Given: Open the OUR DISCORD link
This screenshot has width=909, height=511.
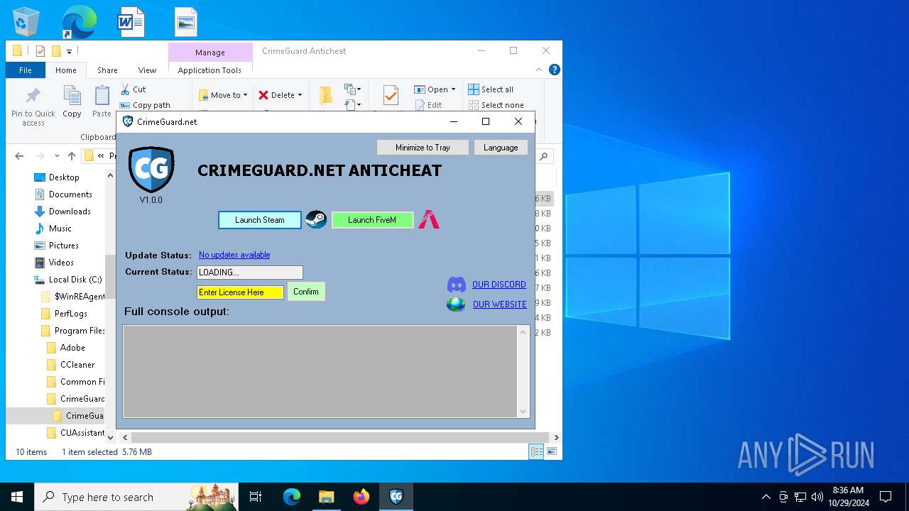Looking at the screenshot, I should (x=499, y=285).
